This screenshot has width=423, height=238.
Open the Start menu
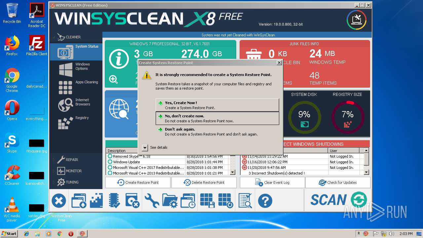point(9,233)
